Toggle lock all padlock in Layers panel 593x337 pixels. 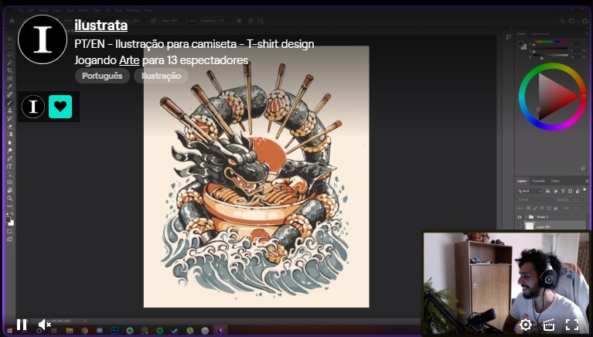[x=556, y=208]
